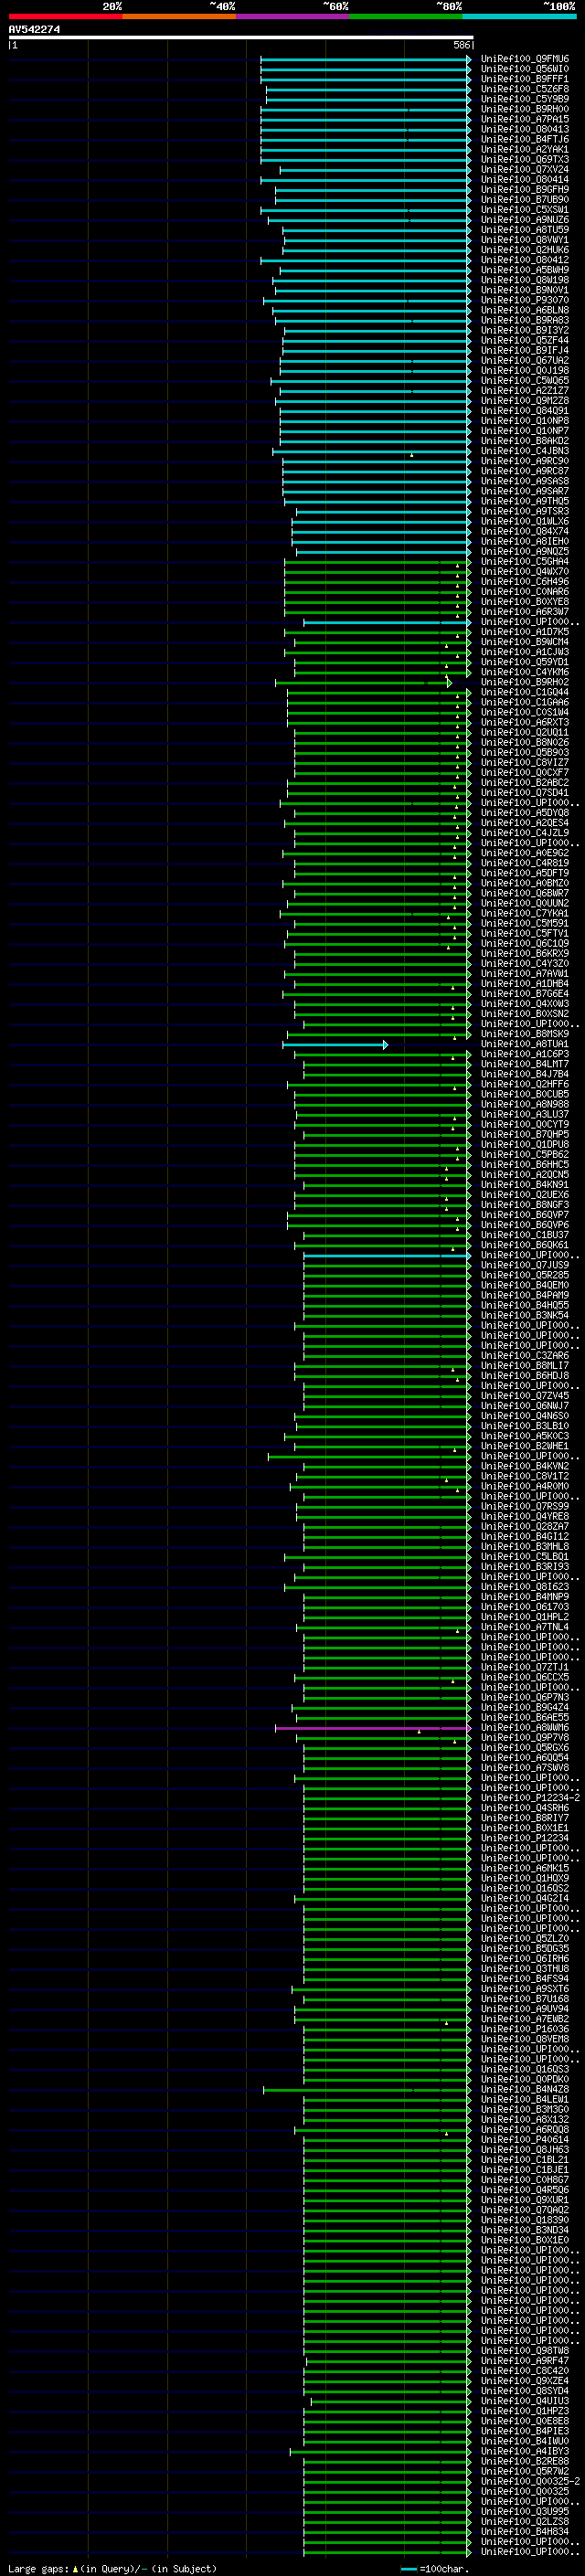
Task: Select the UniRef100_B7U168 label
Action: pyautogui.click(x=525, y=1998)
